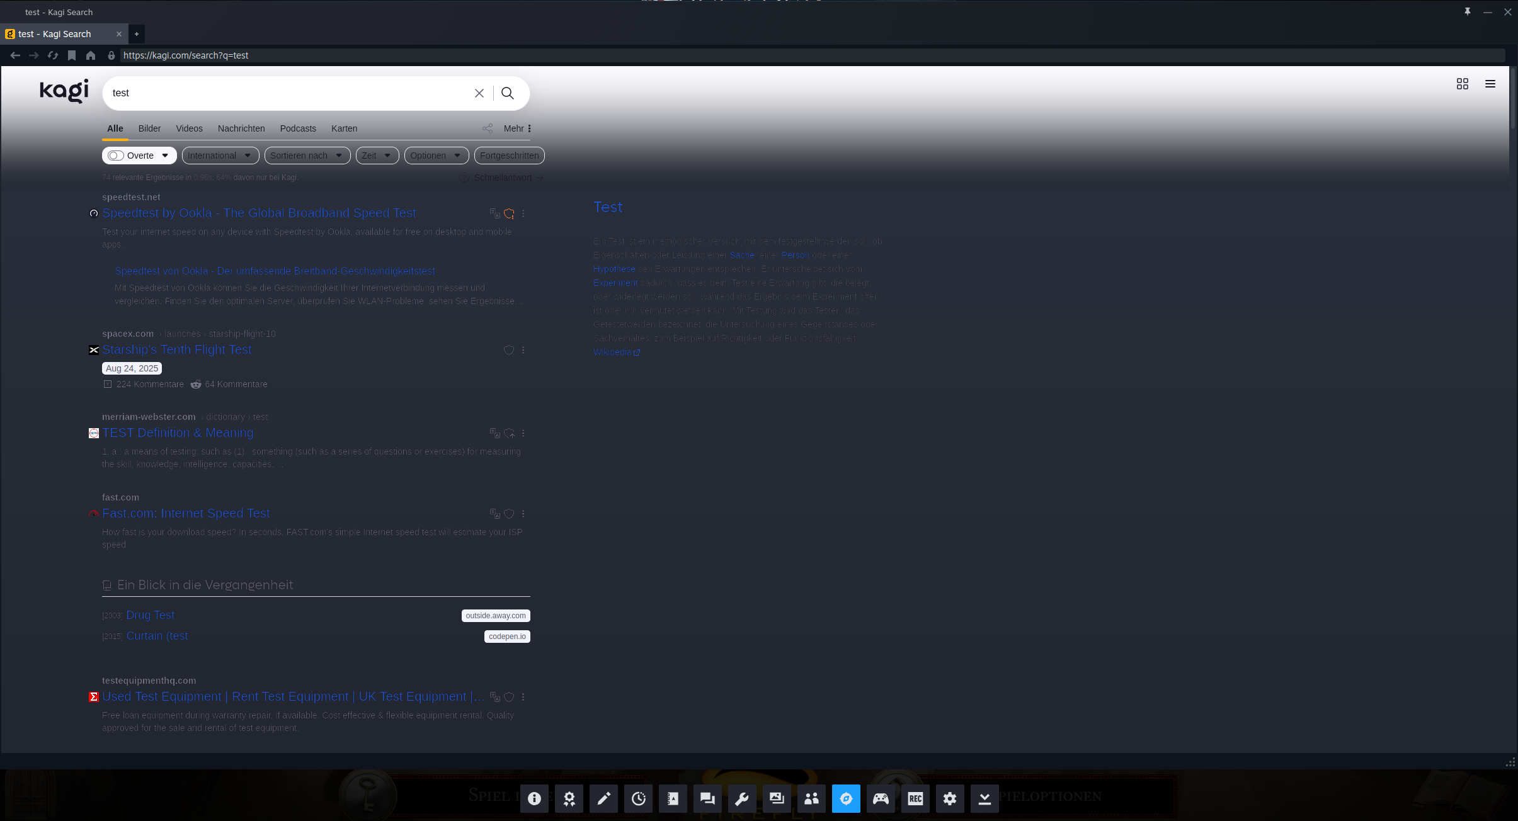Open the Sortieren nach dropdown
1518x821 pixels.
[x=307, y=156]
